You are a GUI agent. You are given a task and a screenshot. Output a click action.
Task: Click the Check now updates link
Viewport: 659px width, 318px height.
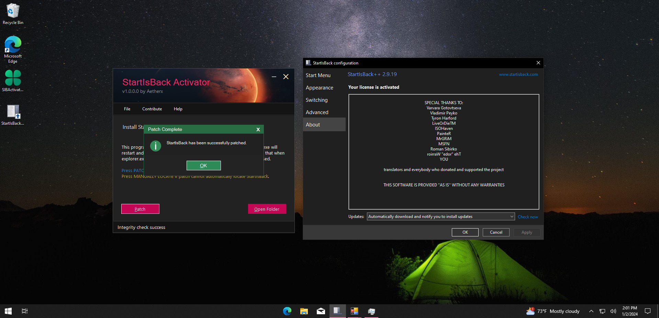tap(528, 217)
